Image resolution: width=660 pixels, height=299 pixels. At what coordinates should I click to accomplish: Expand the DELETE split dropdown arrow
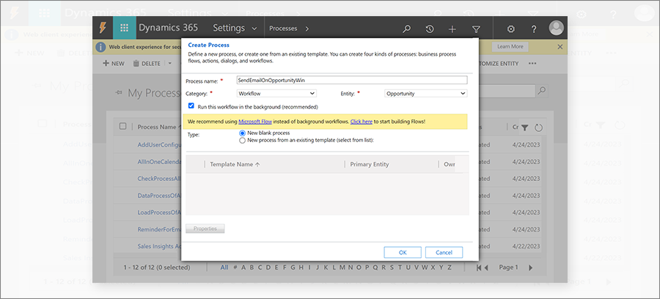[170, 64]
